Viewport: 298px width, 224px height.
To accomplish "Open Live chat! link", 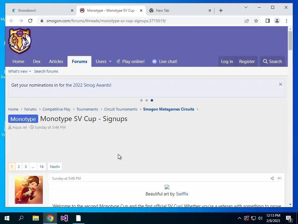I will tap(165, 62).
